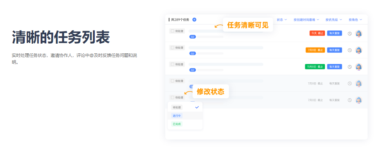
Task: Open the assignee avatar in the 11月8日 row
Action: point(359,67)
